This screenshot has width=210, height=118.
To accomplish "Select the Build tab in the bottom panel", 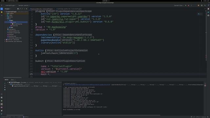I will pos(7,80).
